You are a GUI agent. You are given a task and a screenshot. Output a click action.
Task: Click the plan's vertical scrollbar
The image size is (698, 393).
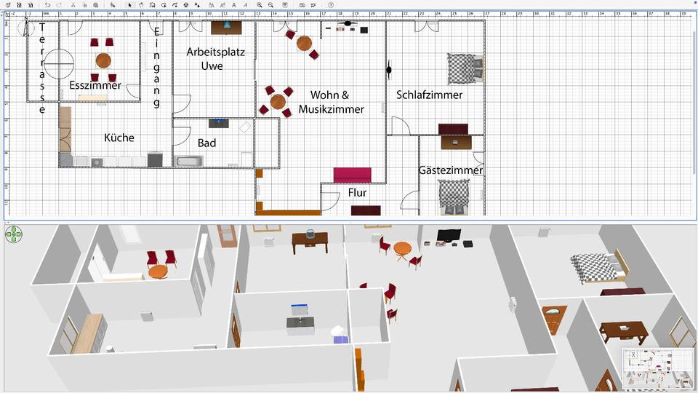(x=695, y=95)
